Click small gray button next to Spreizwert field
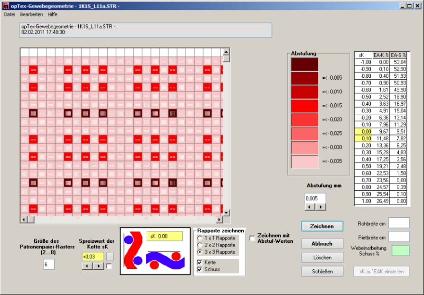424x295 pixels. [110, 257]
